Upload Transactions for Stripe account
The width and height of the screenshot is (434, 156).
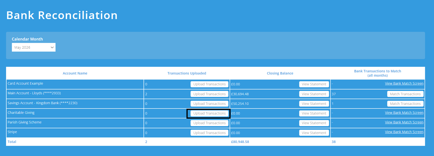point(209,133)
